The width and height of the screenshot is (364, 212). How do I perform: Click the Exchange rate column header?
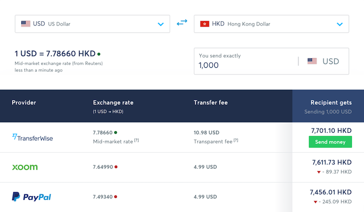click(x=113, y=102)
